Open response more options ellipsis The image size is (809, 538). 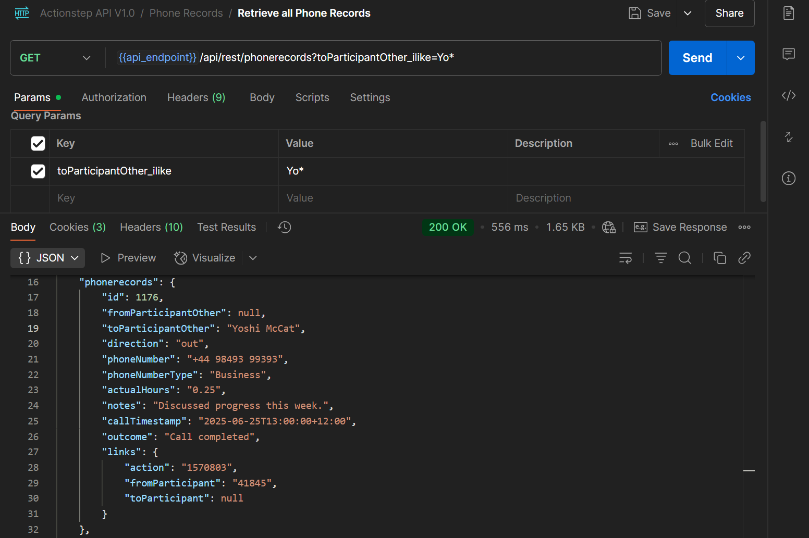[x=744, y=227]
